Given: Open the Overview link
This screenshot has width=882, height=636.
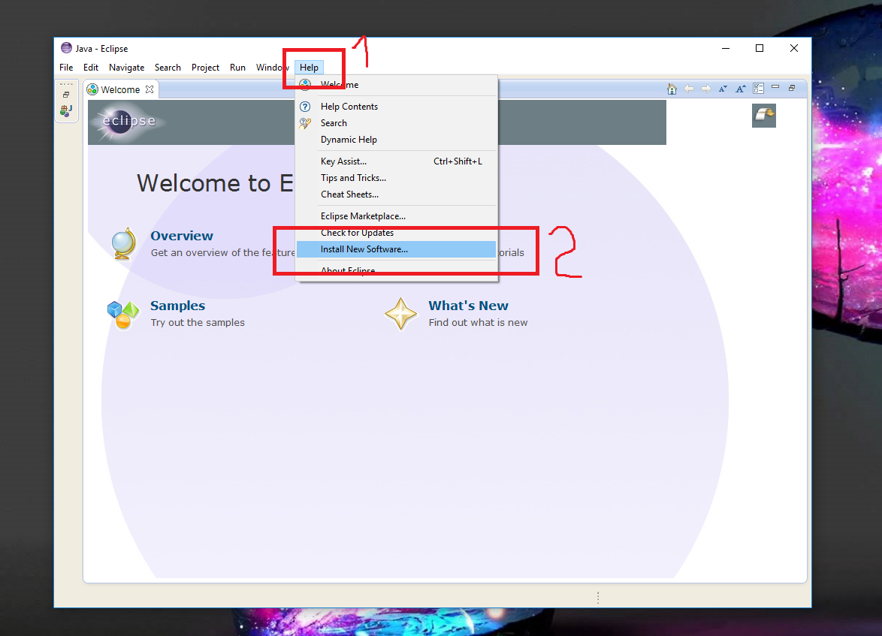Looking at the screenshot, I should (182, 236).
